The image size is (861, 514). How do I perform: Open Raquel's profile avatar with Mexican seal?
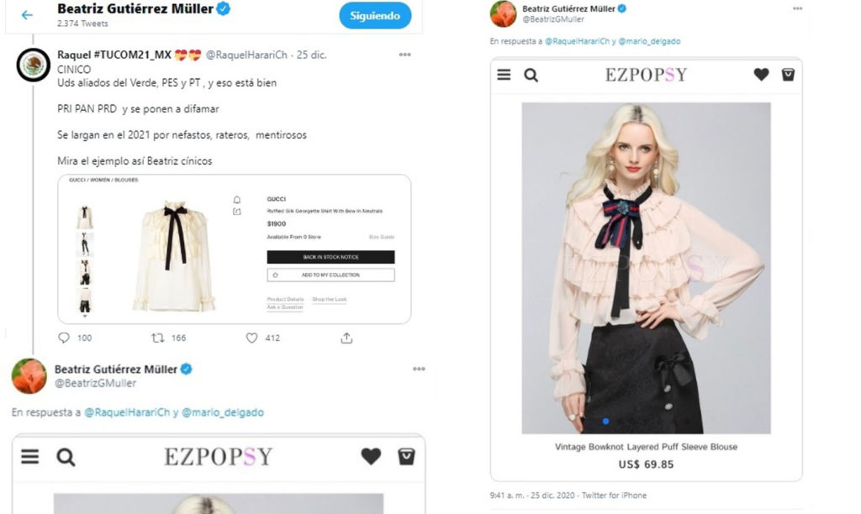click(x=33, y=66)
